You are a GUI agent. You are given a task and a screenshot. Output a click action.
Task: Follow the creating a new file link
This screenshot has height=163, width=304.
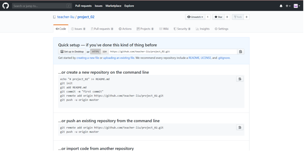pos(88,58)
